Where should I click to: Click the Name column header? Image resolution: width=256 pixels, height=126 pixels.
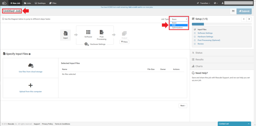click(x=65, y=69)
